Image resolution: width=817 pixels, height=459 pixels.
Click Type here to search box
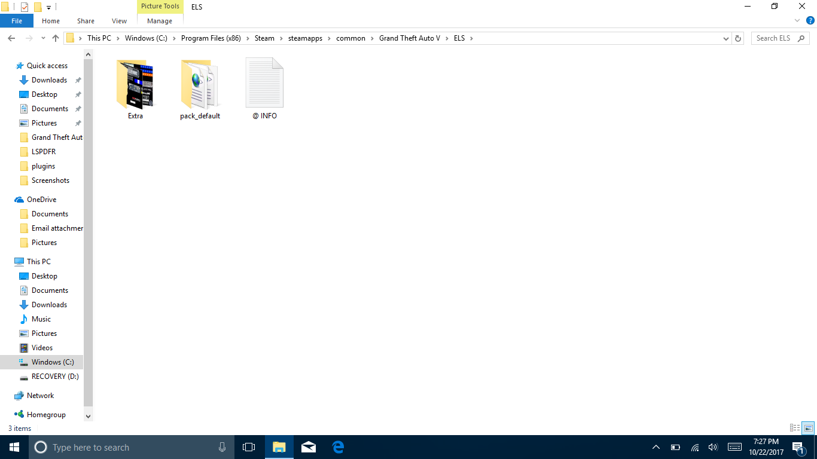(130, 447)
